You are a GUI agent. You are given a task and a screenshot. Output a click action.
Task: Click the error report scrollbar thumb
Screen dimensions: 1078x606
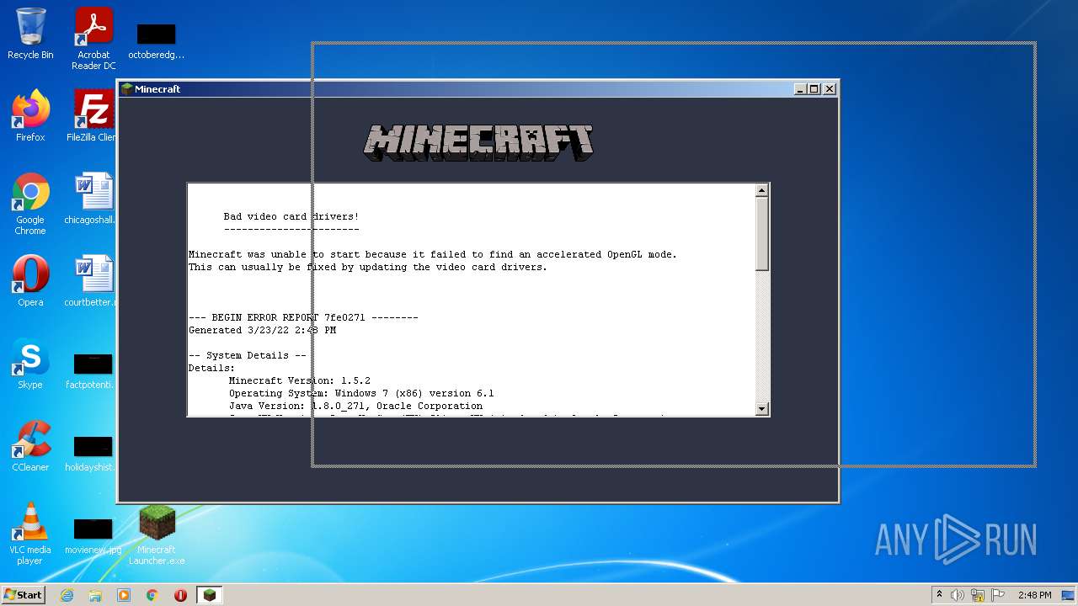761,234
